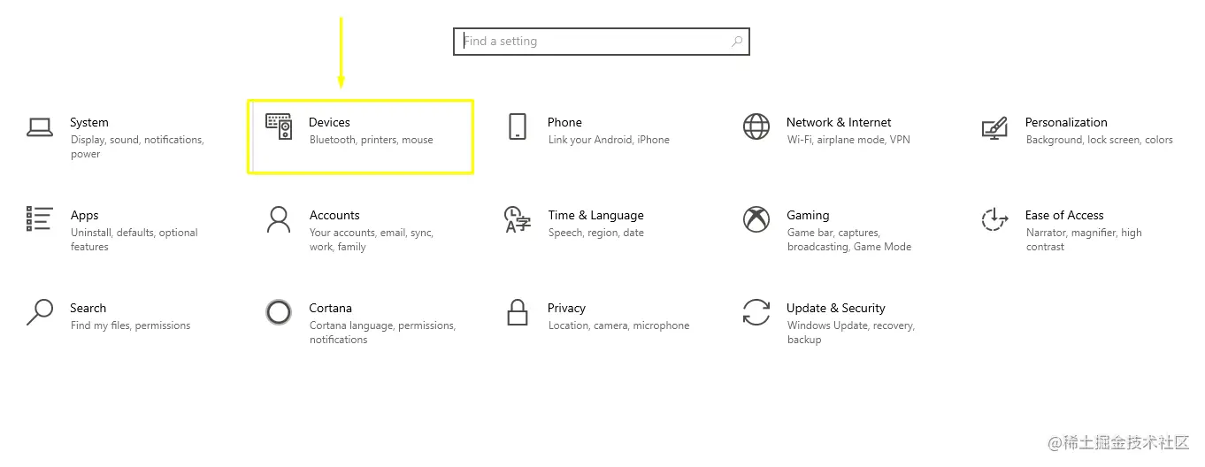Open the Search category title
1205x467 pixels.
pos(88,308)
